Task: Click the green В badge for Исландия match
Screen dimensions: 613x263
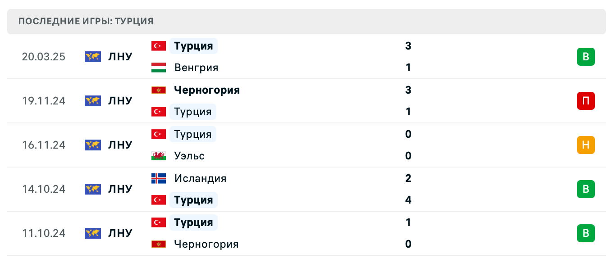Action: pyautogui.click(x=586, y=189)
